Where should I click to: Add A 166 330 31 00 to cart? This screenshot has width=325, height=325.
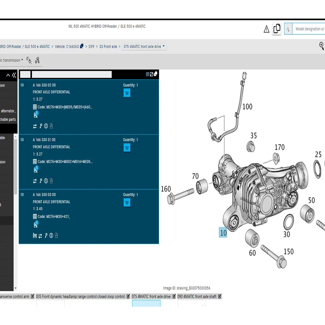pyautogui.click(x=127, y=148)
